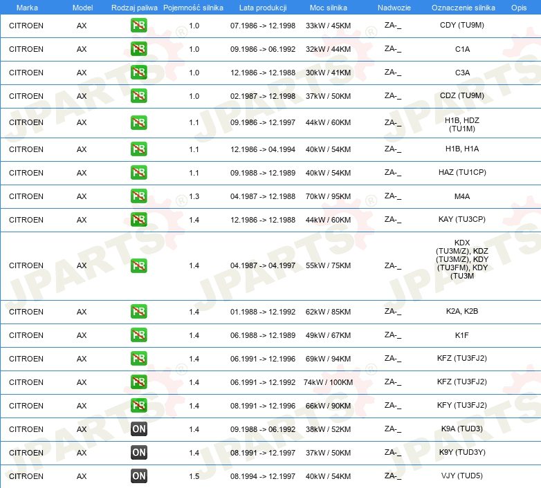Click the petrol icon in the H1B, HDZ row

[x=138, y=122]
